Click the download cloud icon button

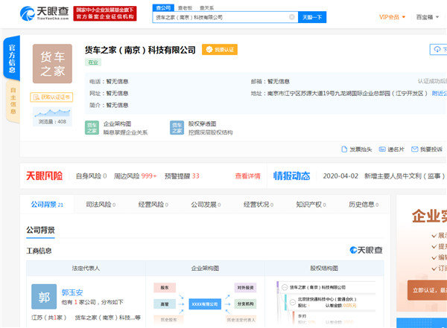(438, 50)
